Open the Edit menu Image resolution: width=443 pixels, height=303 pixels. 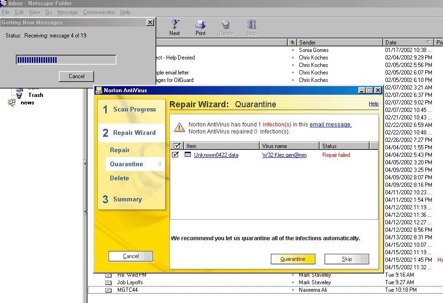coord(19,12)
